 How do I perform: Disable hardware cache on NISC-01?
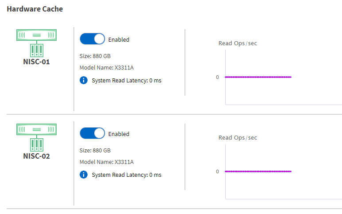(x=92, y=39)
